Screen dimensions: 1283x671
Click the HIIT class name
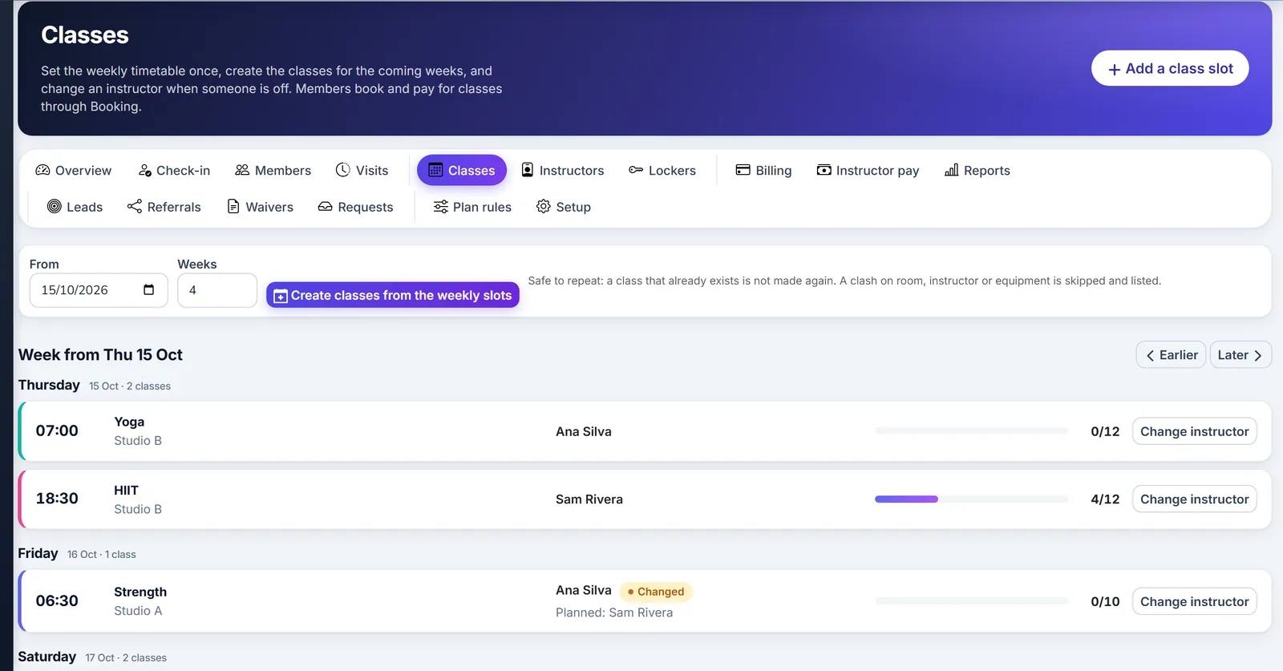click(x=126, y=490)
